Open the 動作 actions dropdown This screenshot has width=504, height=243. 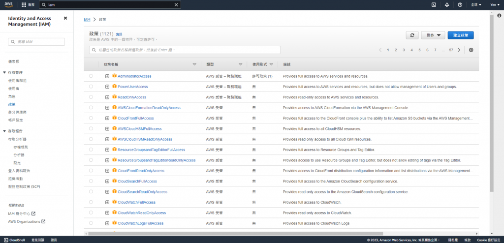(433, 35)
